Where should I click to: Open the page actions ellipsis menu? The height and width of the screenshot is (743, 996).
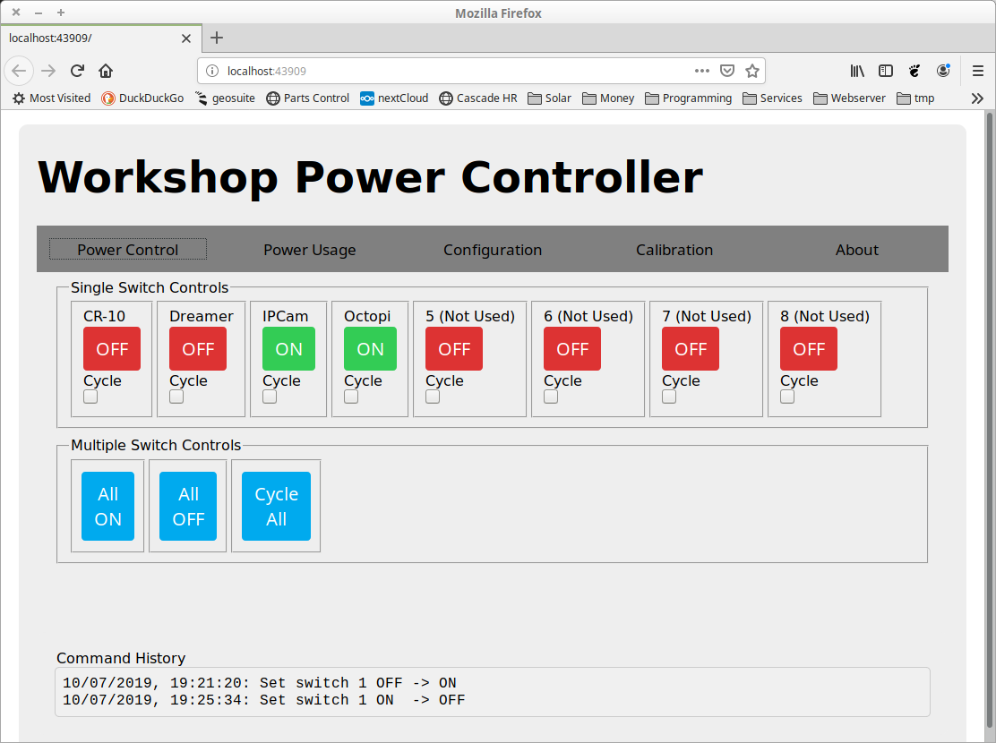702,71
